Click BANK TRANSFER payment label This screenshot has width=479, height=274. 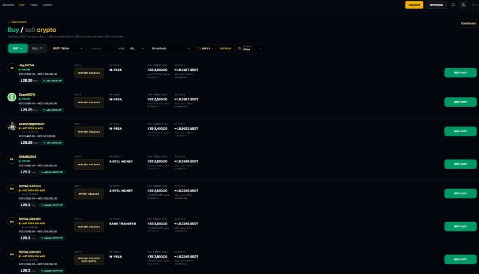pos(123,224)
